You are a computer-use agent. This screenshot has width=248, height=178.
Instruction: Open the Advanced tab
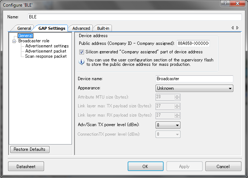pyautogui.click(x=81, y=28)
